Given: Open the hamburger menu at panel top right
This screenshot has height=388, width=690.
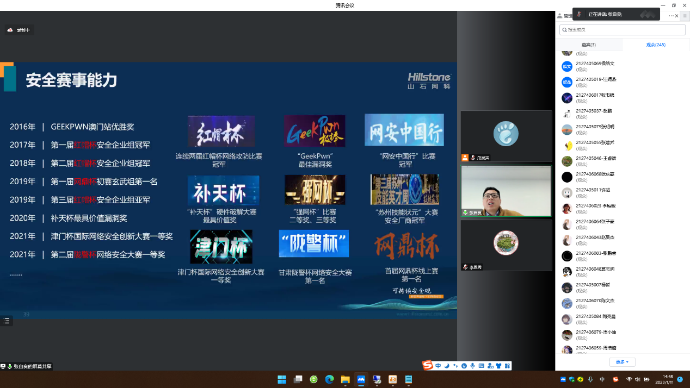Looking at the screenshot, I should click(x=685, y=16).
